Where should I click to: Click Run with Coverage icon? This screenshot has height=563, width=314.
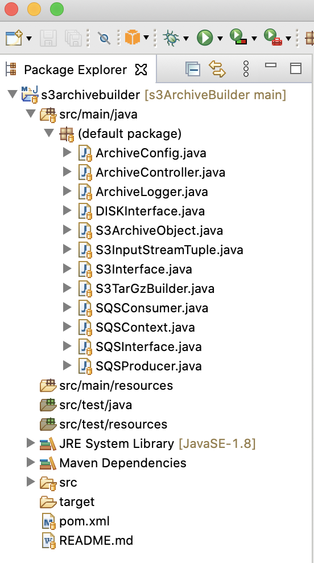coord(238,38)
